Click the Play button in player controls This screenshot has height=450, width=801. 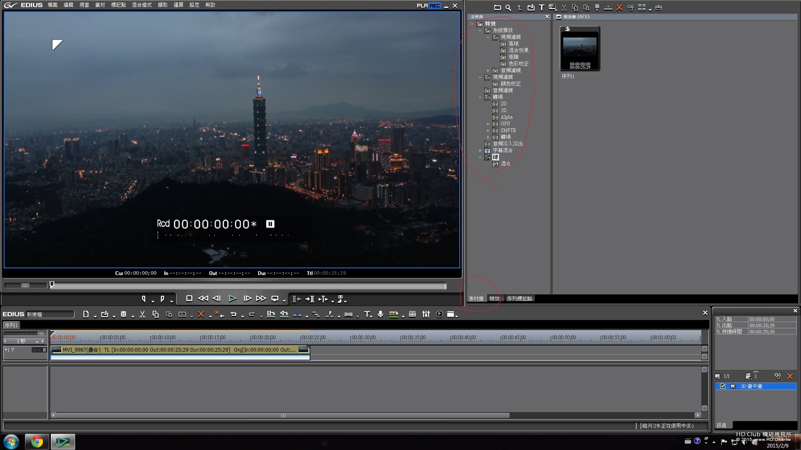coord(232,298)
